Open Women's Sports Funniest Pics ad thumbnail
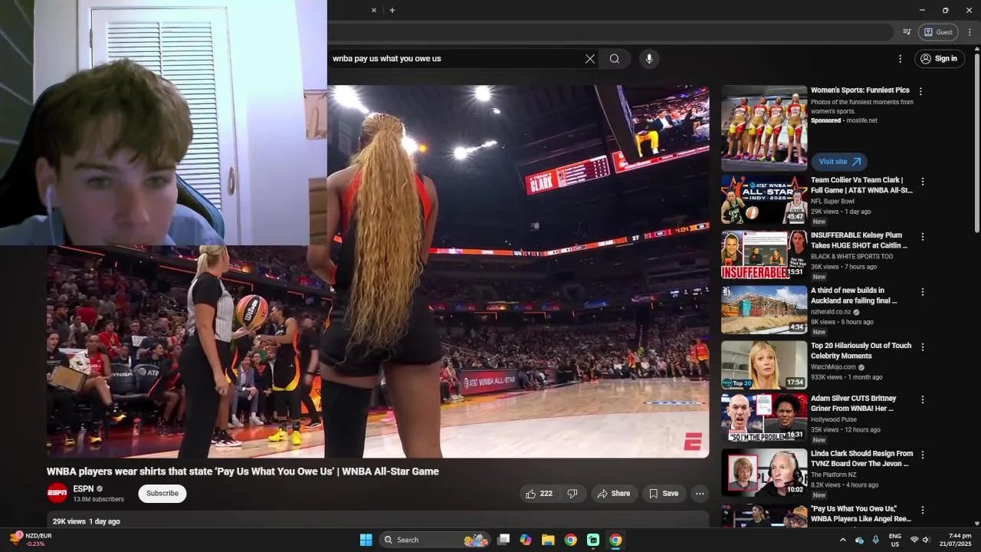 coord(764,128)
